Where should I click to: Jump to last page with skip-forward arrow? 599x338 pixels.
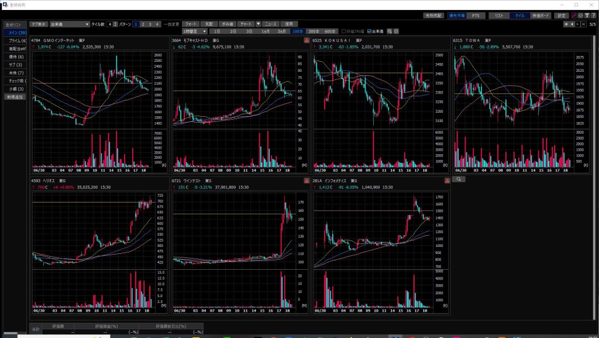tap(584, 24)
